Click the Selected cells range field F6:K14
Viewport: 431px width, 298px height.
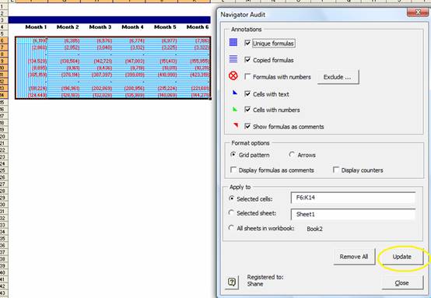(353, 198)
